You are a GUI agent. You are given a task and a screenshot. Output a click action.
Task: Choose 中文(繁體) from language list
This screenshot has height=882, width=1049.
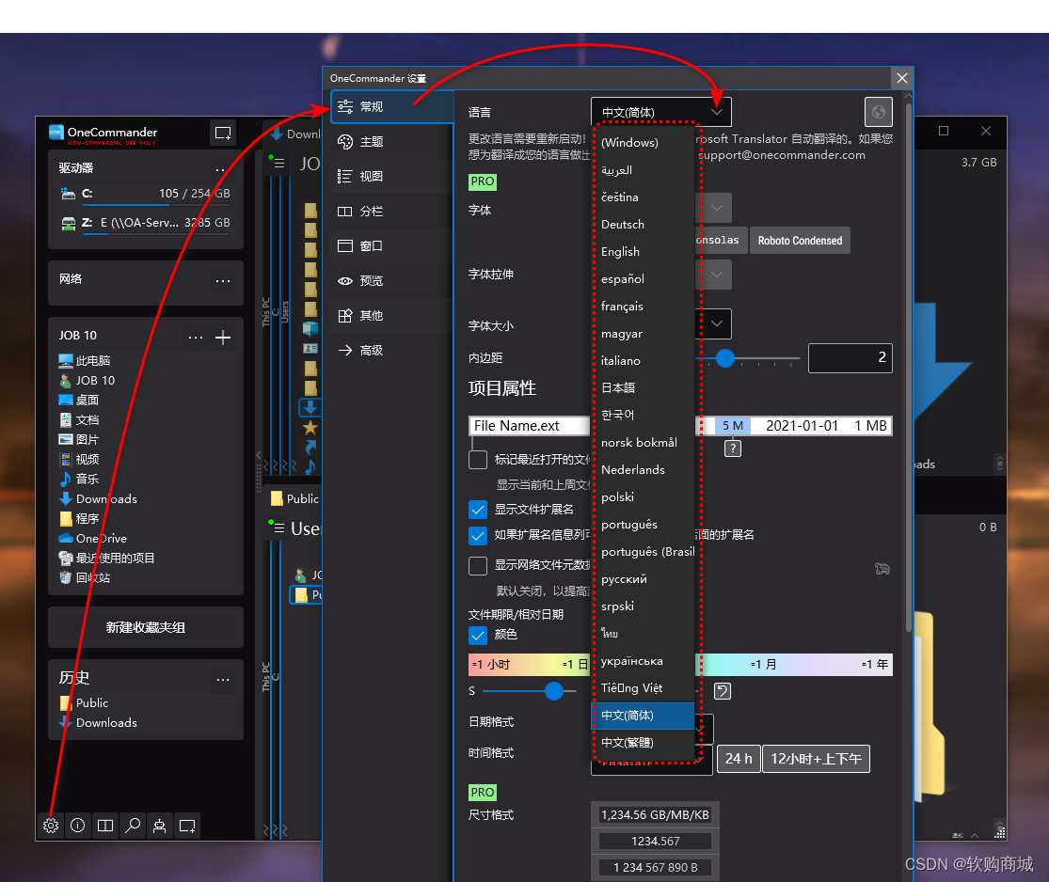[x=643, y=742]
